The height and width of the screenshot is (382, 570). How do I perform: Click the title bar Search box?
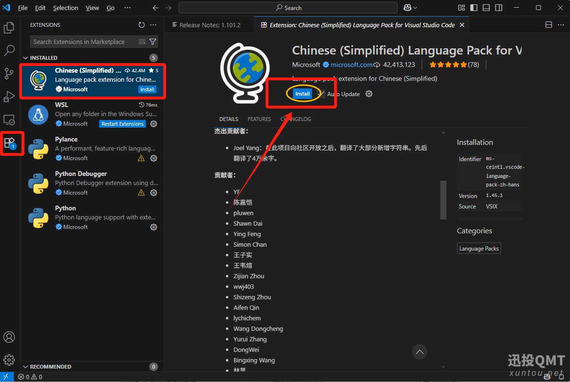[x=288, y=8]
